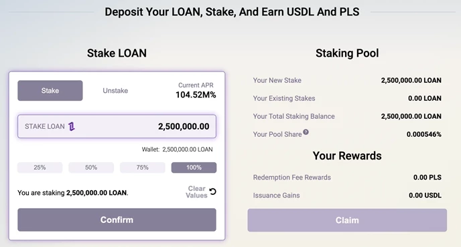The width and height of the screenshot is (461, 247).
Task: Focus the STAKE LOAN amount field
Action: click(x=117, y=126)
